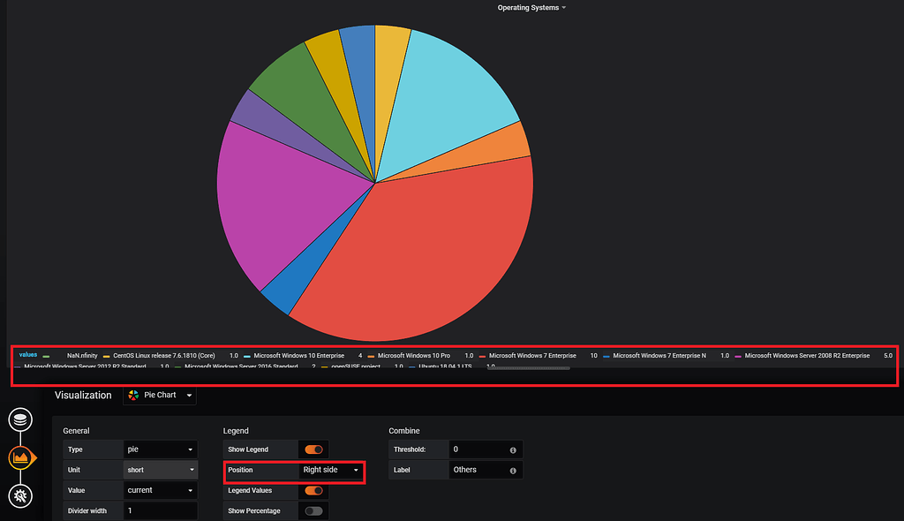Open the Operating Systems panel title menu

click(x=531, y=7)
